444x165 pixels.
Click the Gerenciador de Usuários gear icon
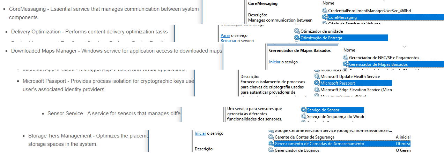[271, 150]
